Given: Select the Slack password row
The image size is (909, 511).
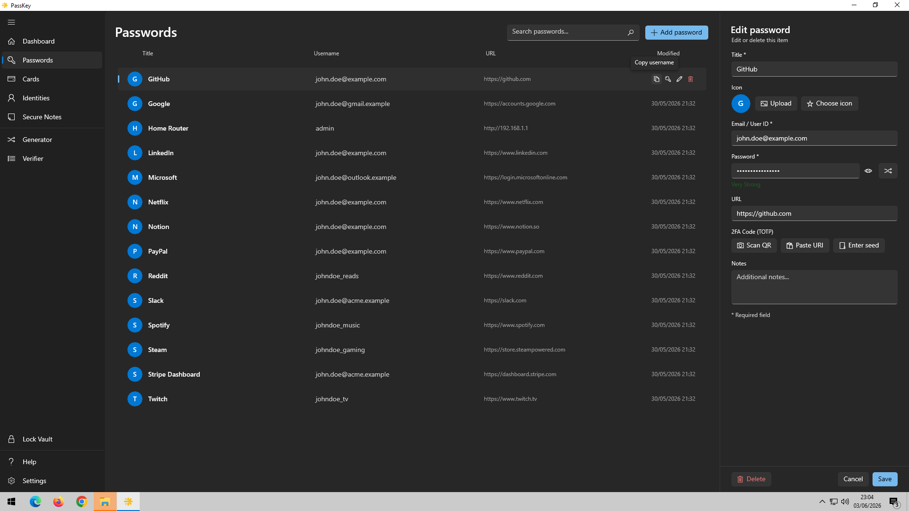Looking at the screenshot, I should coord(412,300).
